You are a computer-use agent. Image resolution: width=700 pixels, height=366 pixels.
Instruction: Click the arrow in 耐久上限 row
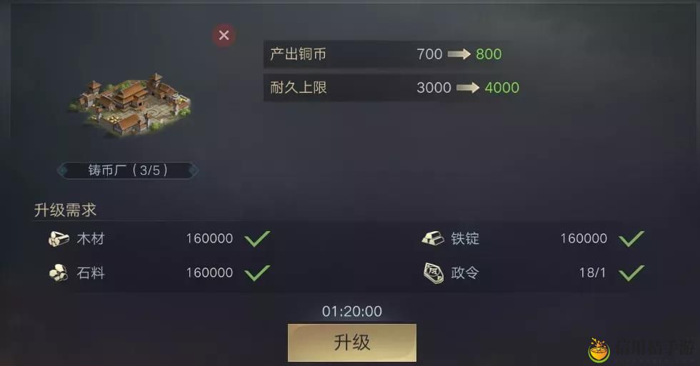tap(468, 87)
